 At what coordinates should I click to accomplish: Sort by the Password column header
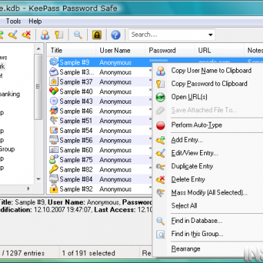point(170,51)
